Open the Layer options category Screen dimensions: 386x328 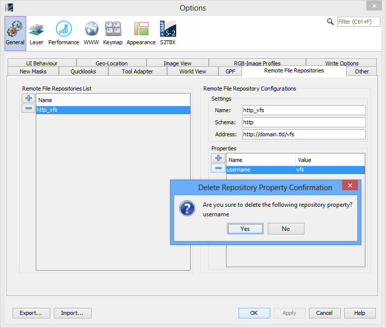[x=36, y=33]
